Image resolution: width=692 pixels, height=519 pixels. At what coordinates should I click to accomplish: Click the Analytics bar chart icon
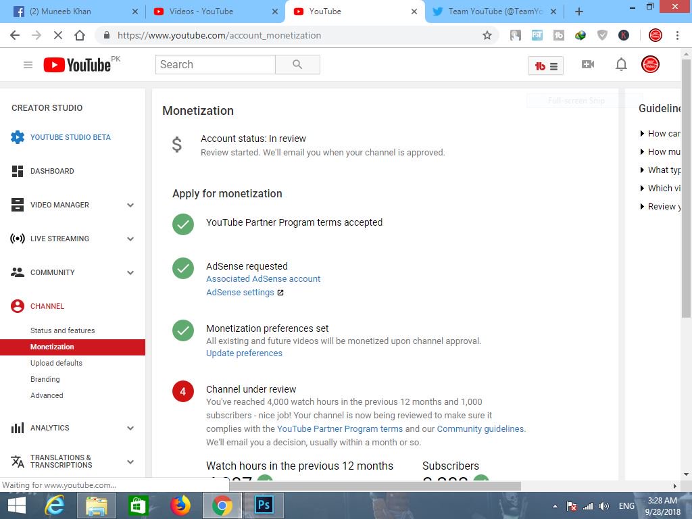coord(17,428)
